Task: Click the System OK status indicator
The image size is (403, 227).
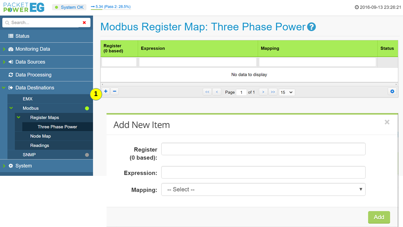Action: pos(70,7)
